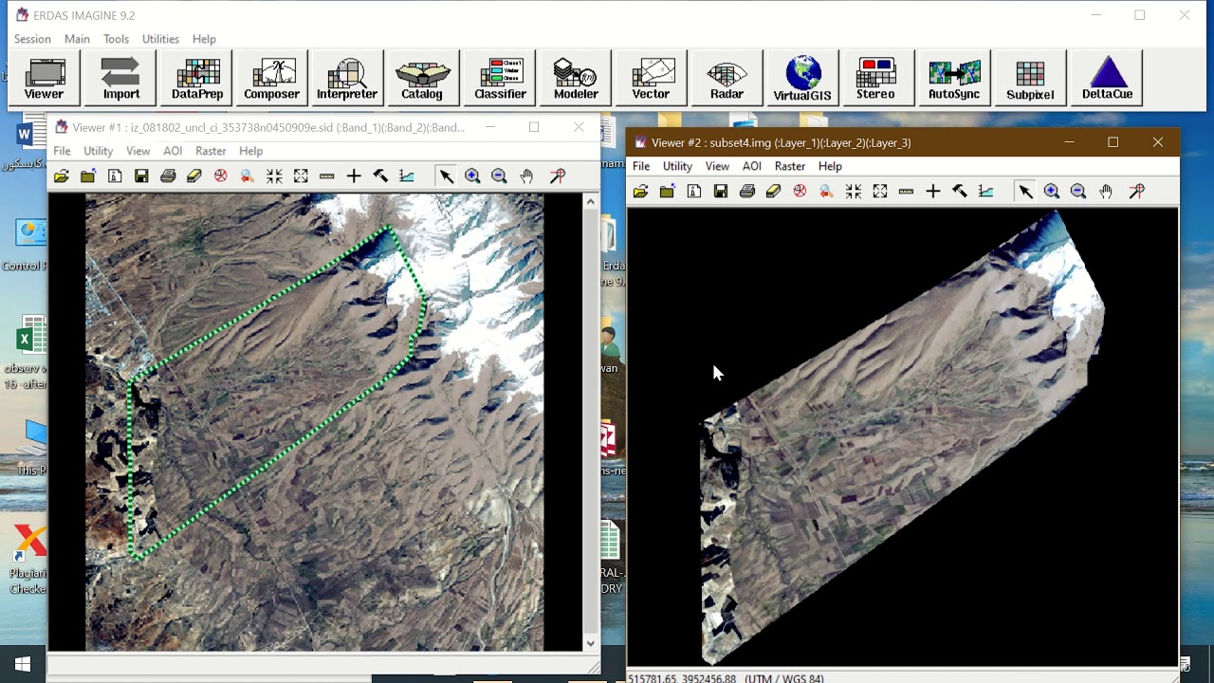The image size is (1214, 683).
Task: Open the File menu in Viewer #1
Action: 62,151
